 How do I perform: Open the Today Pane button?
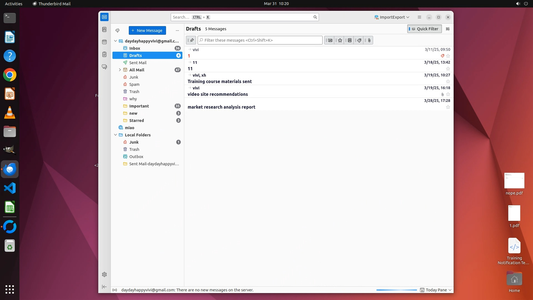(x=436, y=290)
